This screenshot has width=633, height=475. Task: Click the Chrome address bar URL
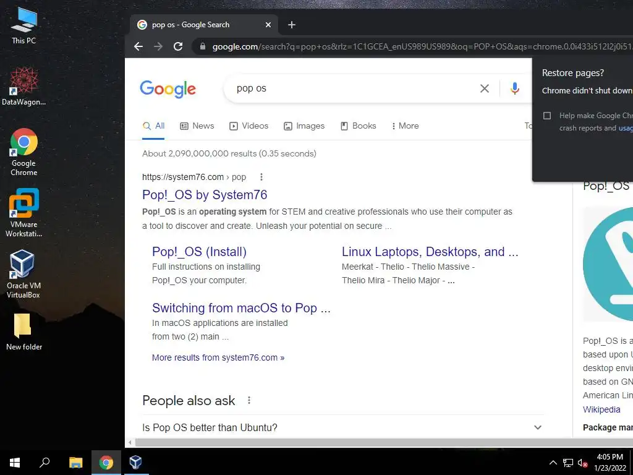[422, 46]
